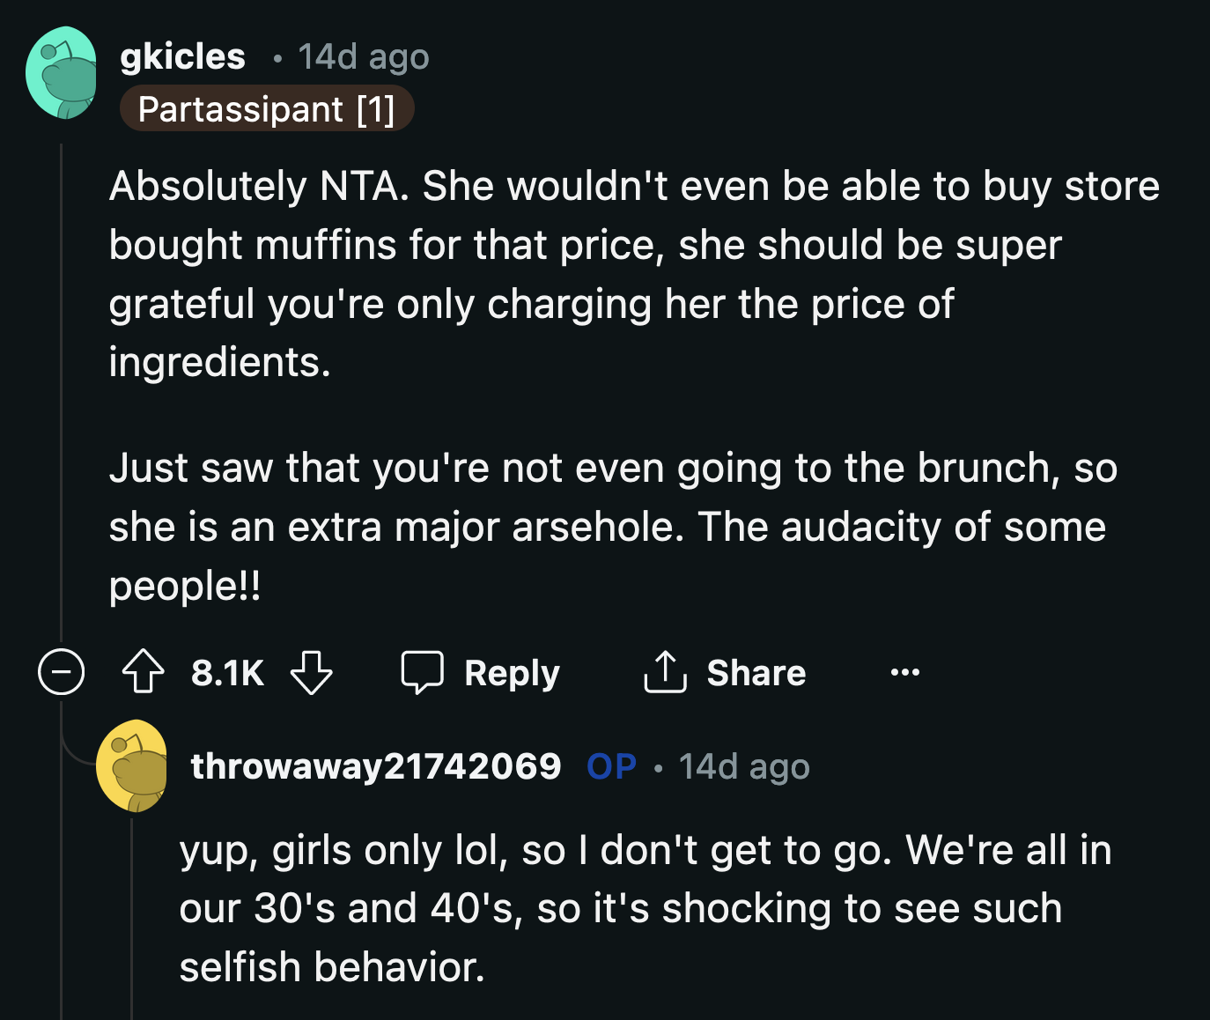
Task: Click the 8.1K vote score
Action: click(x=227, y=673)
